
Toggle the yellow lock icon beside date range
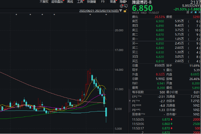(125, 11)
